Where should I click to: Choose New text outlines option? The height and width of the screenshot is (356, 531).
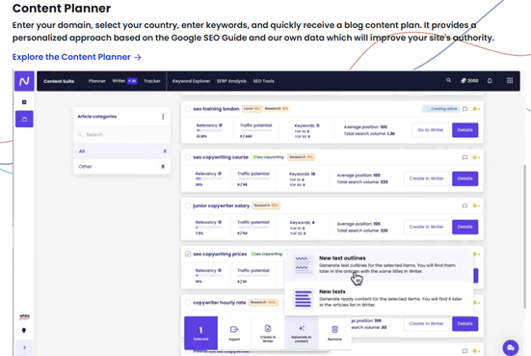pos(379,264)
